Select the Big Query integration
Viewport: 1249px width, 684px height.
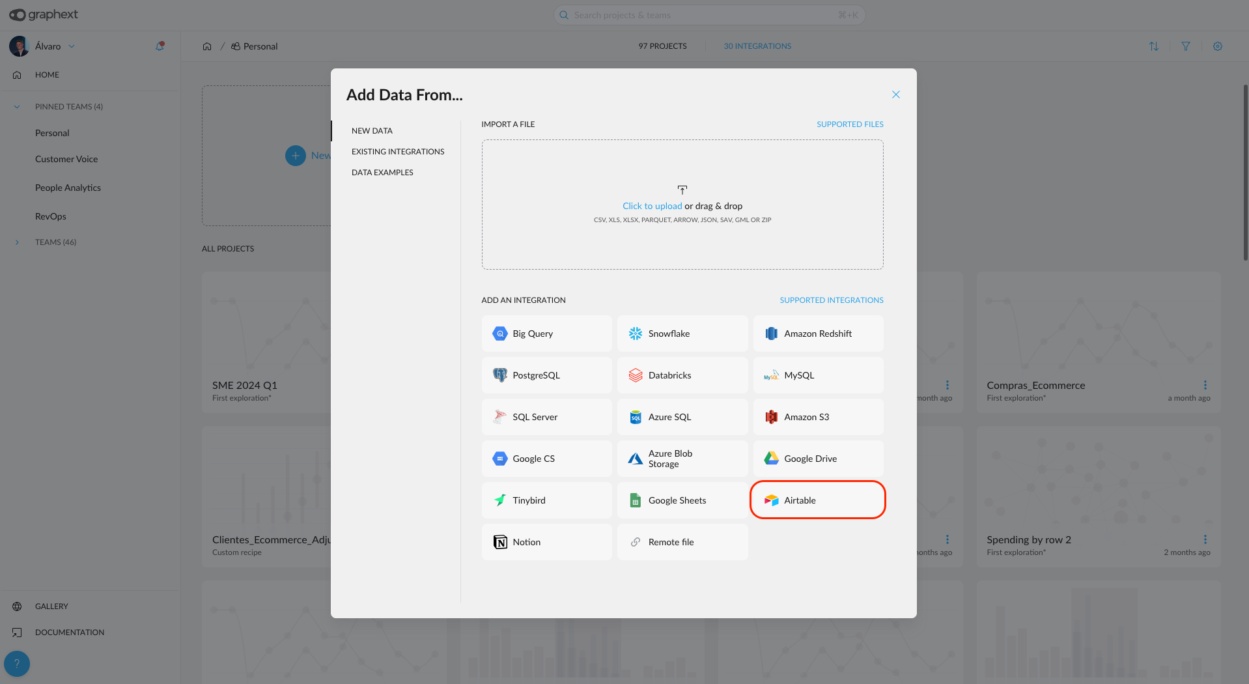546,334
